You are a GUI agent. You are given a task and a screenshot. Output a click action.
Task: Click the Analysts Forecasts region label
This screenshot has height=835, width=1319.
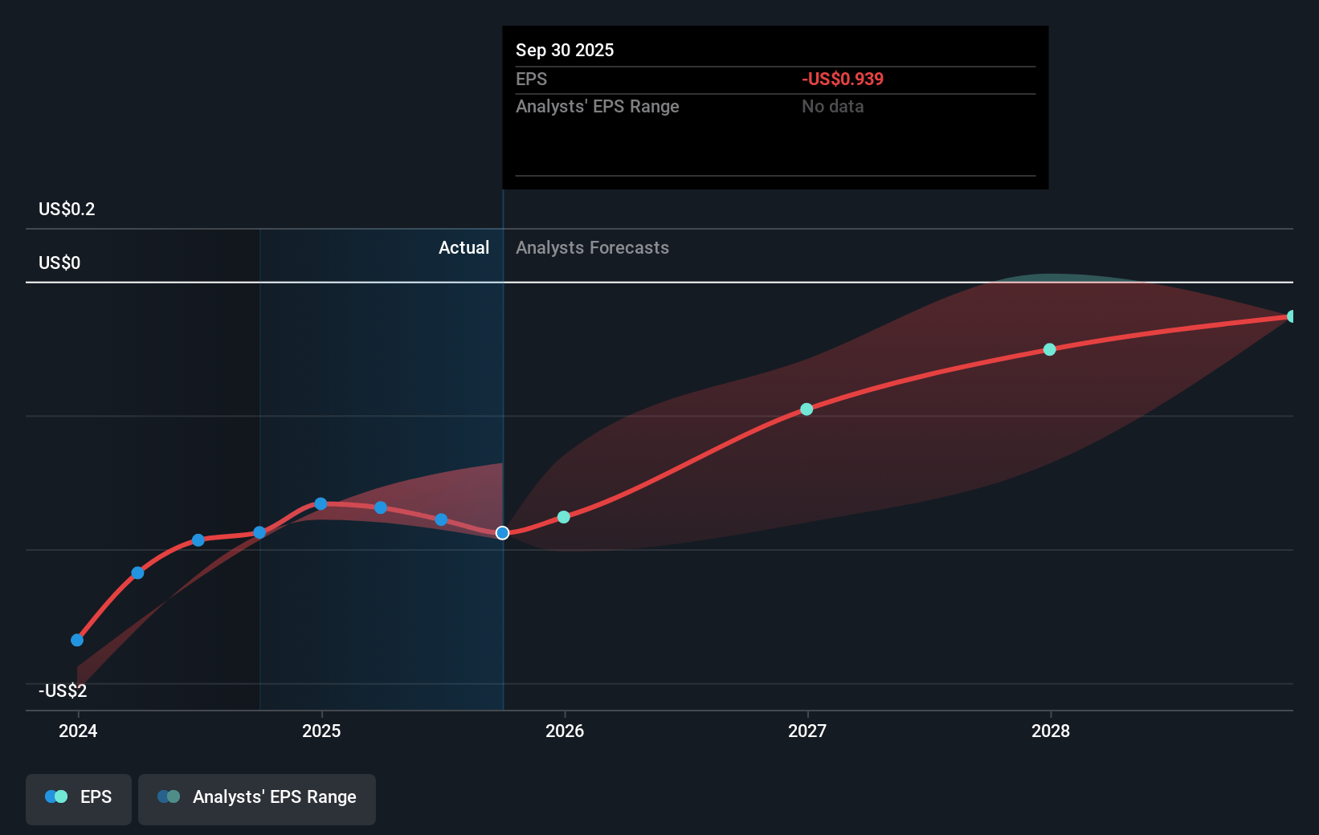coord(592,248)
